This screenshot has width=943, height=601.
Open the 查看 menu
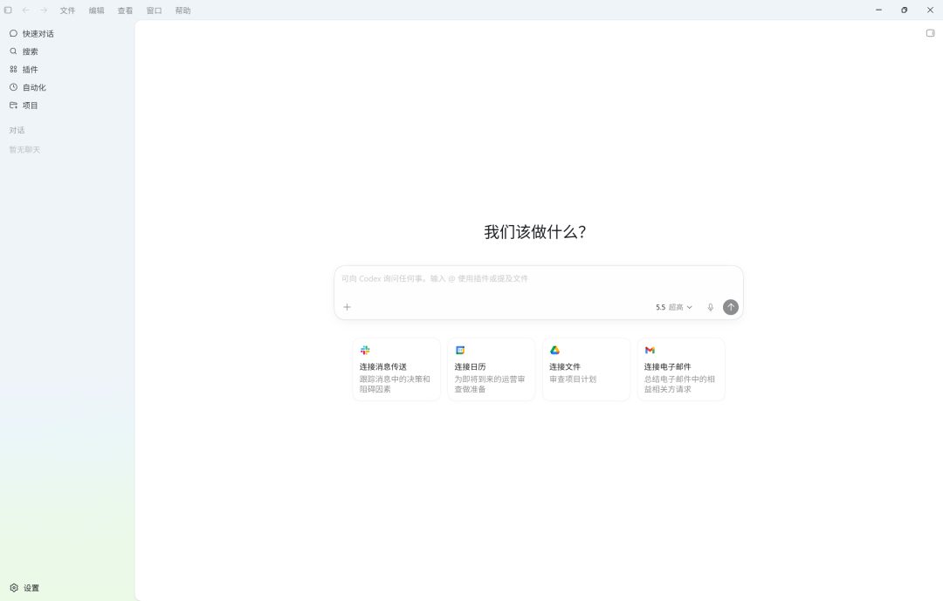click(x=125, y=10)
